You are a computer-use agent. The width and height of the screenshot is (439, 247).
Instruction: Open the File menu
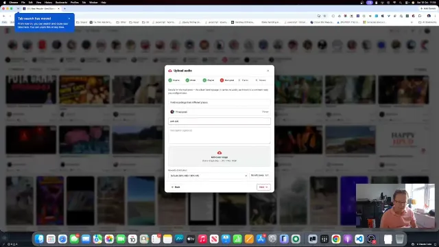(x=23, y=2)
